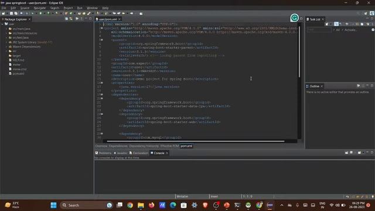Open the New Java Package toolbar icon

point(66,13)
